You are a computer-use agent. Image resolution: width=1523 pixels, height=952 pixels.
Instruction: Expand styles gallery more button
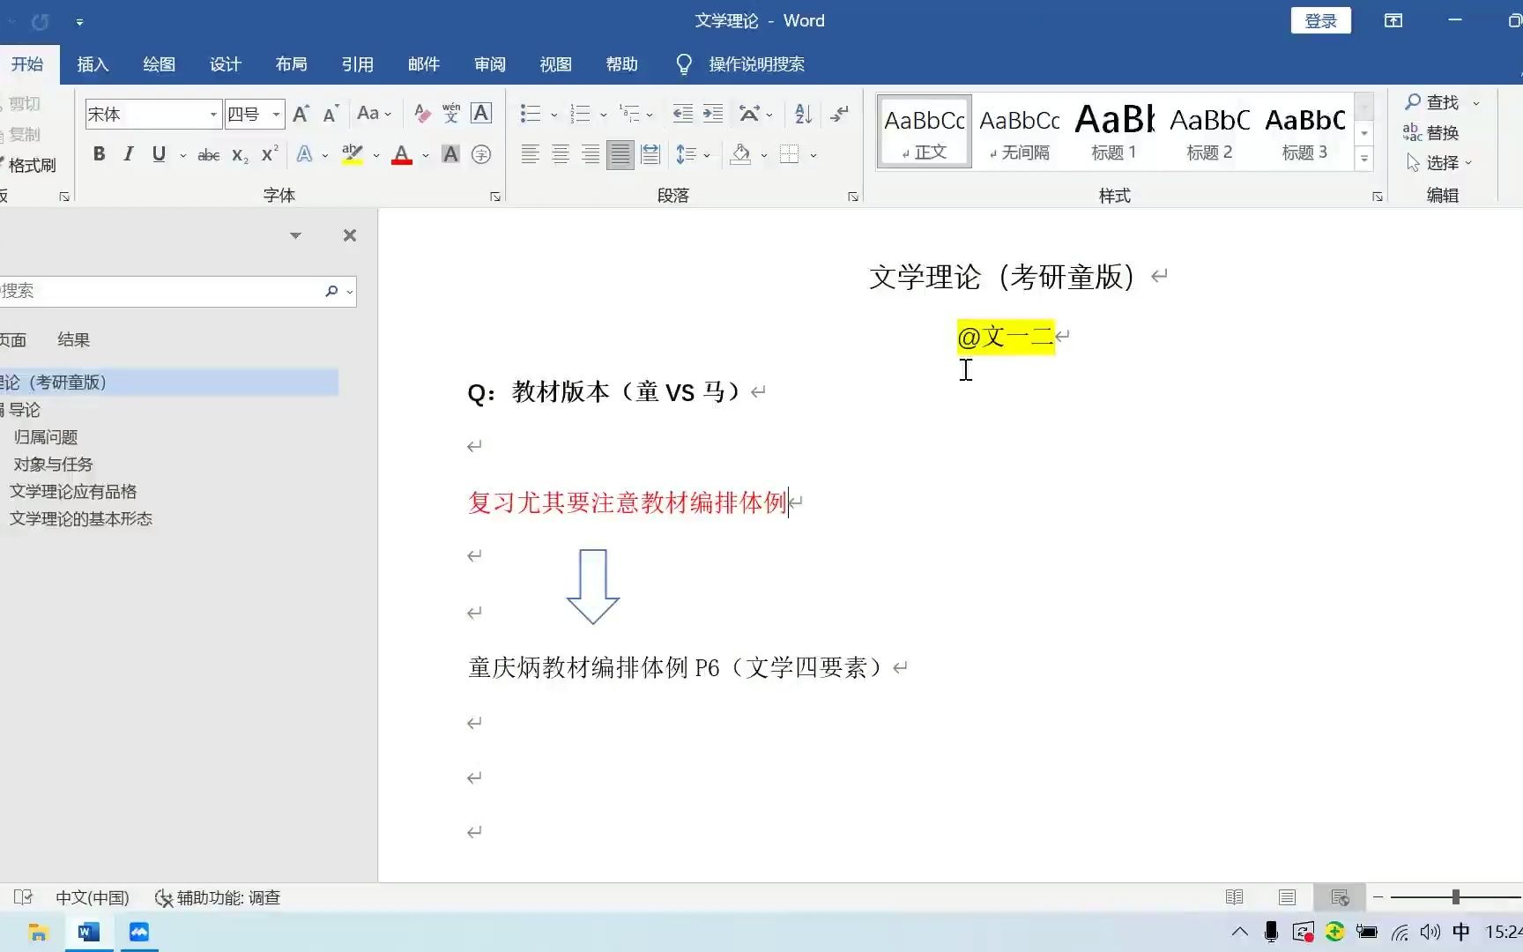click(1363, 160)
